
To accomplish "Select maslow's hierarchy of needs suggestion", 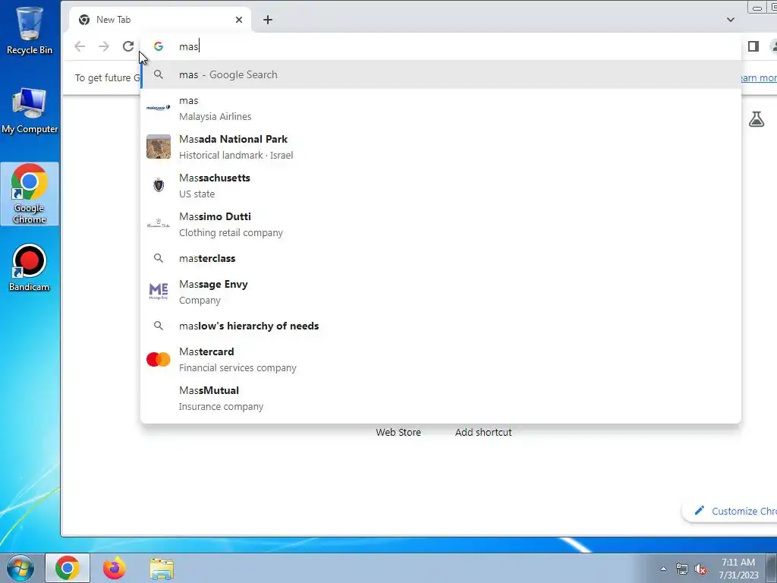I will point(441,326).
